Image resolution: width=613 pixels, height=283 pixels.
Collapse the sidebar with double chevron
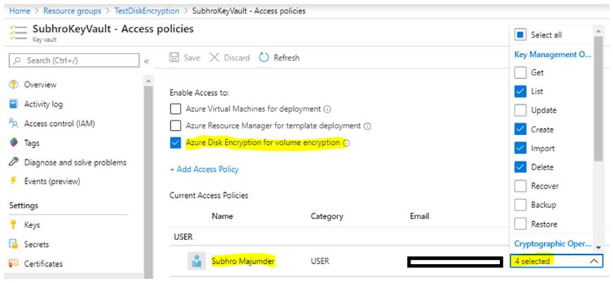point(146,61)
